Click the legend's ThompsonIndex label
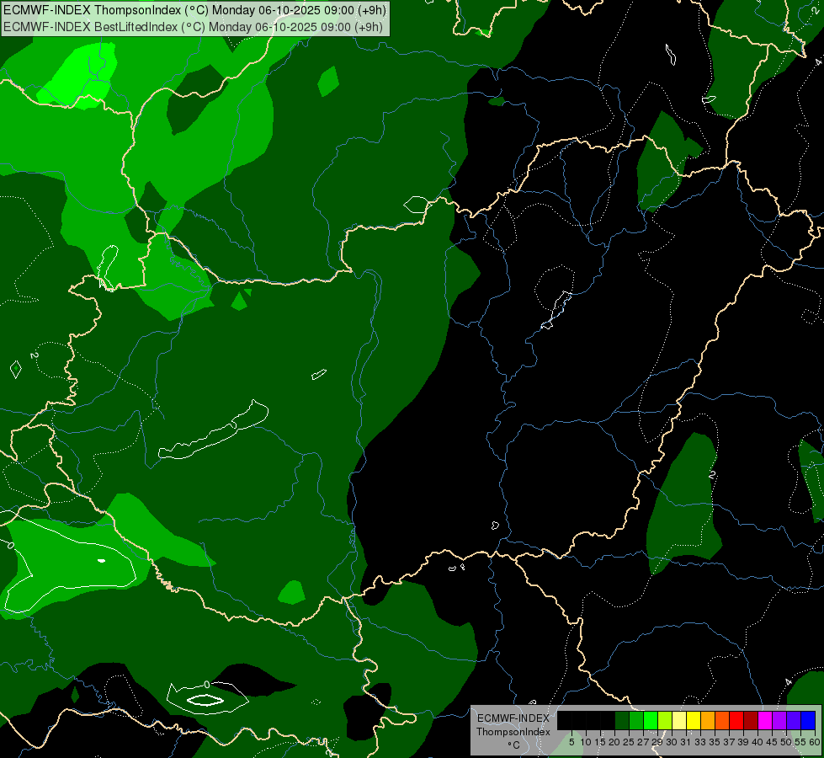 [513, 732]
